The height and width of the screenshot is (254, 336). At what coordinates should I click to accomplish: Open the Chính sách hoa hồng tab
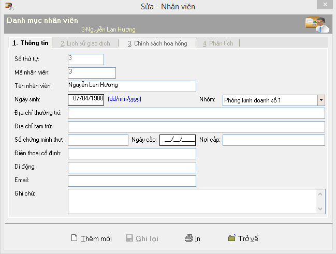click(x=157, y=43)
